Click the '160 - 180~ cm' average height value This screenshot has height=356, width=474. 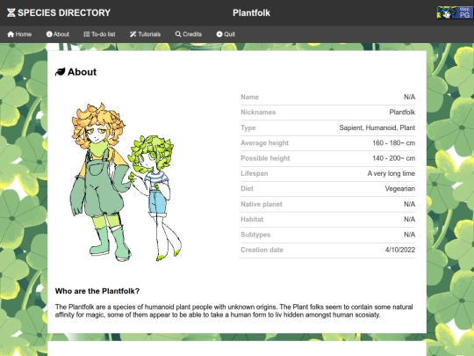point(393,143)
